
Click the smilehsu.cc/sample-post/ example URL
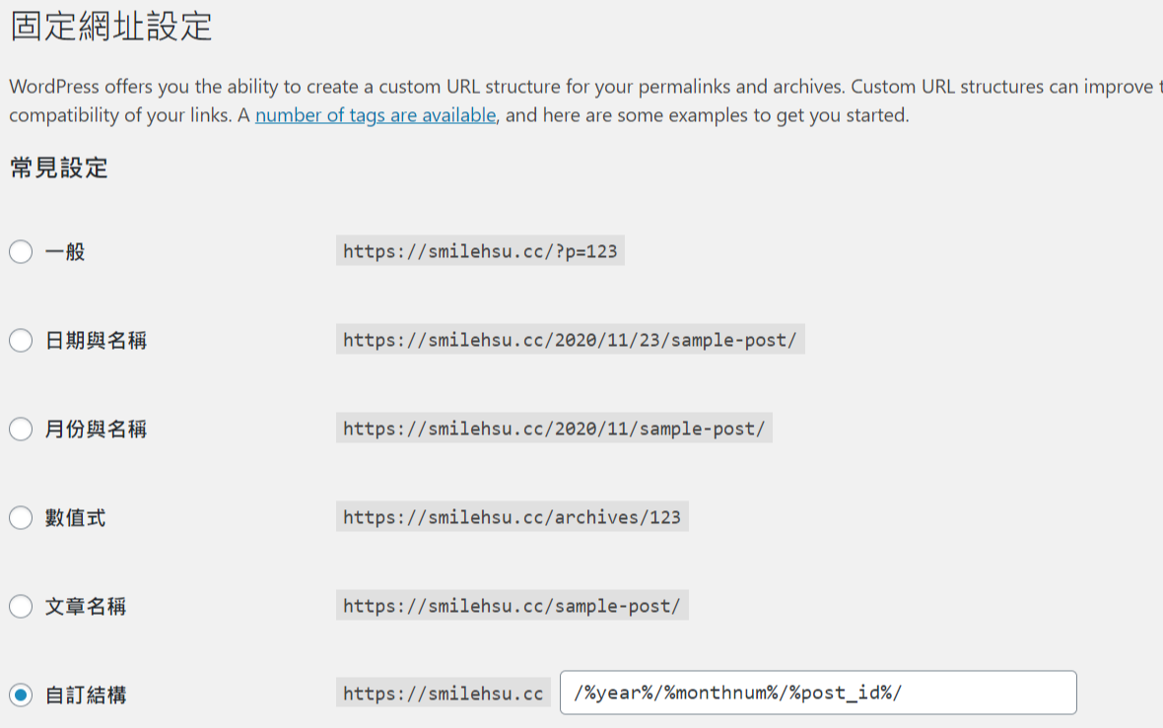[512, 605]
